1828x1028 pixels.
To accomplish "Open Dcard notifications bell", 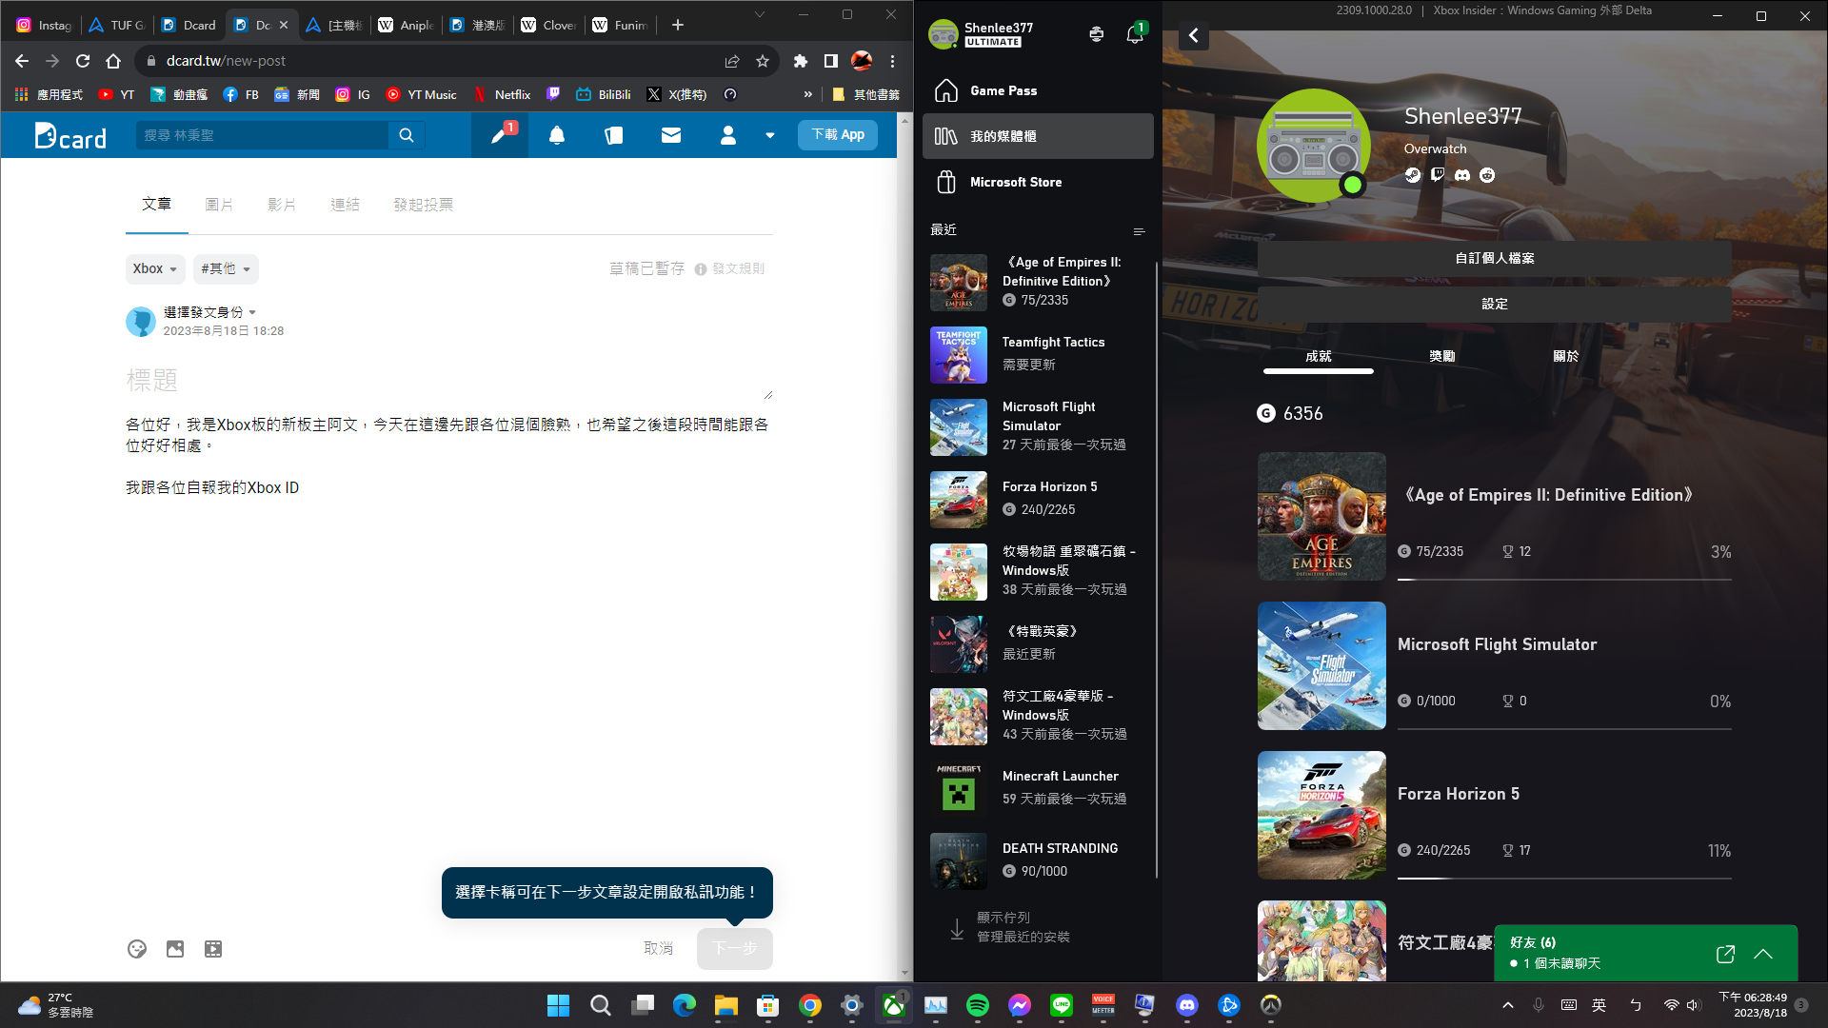I will pos(557,135).
